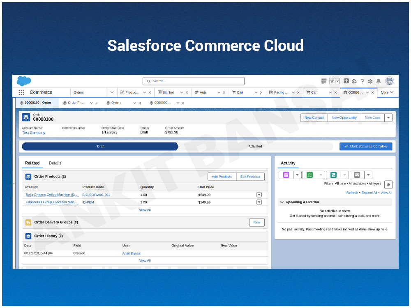Click the Add Products button
The width and height of the screenshot is (411, 308).
coord(222,177)
